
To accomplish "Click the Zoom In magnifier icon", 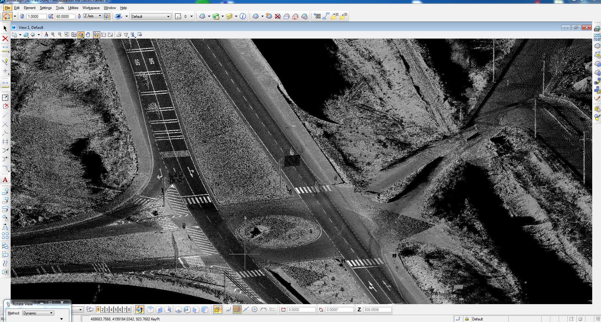I will point(53,35).
